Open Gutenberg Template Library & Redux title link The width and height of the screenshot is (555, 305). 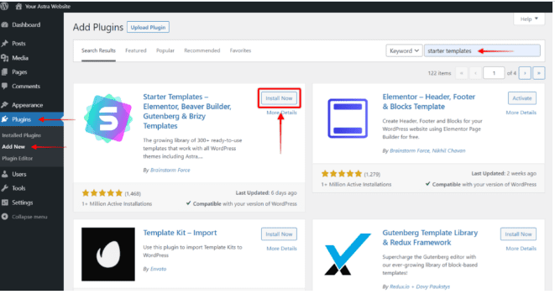(430, 238)
